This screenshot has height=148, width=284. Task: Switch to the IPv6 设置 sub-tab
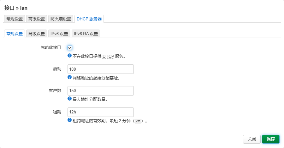tap(59, 34)
